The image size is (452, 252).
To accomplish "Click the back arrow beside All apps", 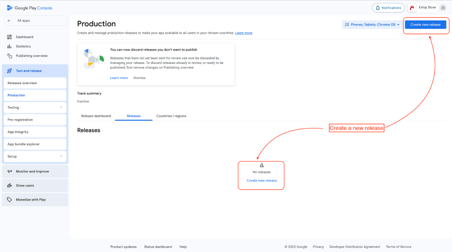I will coord(9,21).
